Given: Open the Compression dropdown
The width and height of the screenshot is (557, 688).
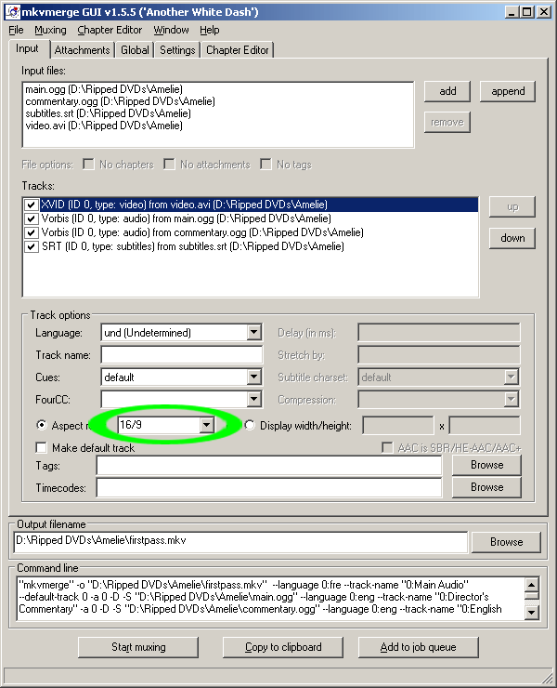Looking at the screenshot, I should tap(511, 399).
